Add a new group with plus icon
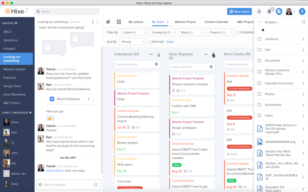Image resolution: width=308 pixels, height=192 pixels. pyautogui.click(x=16, y=23)
